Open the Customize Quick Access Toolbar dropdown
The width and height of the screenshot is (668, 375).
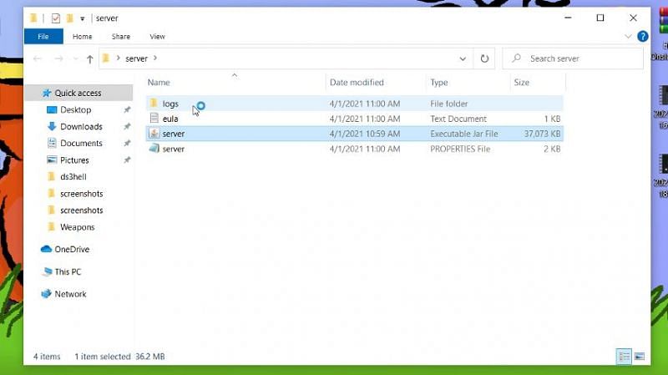83,18
